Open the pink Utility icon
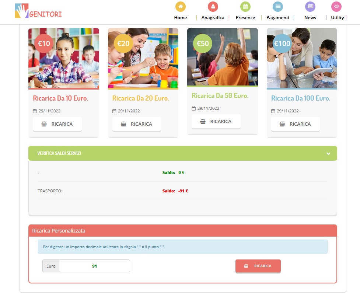The height and width of the screenshot is (293, 360). click(x=336, y=7)
